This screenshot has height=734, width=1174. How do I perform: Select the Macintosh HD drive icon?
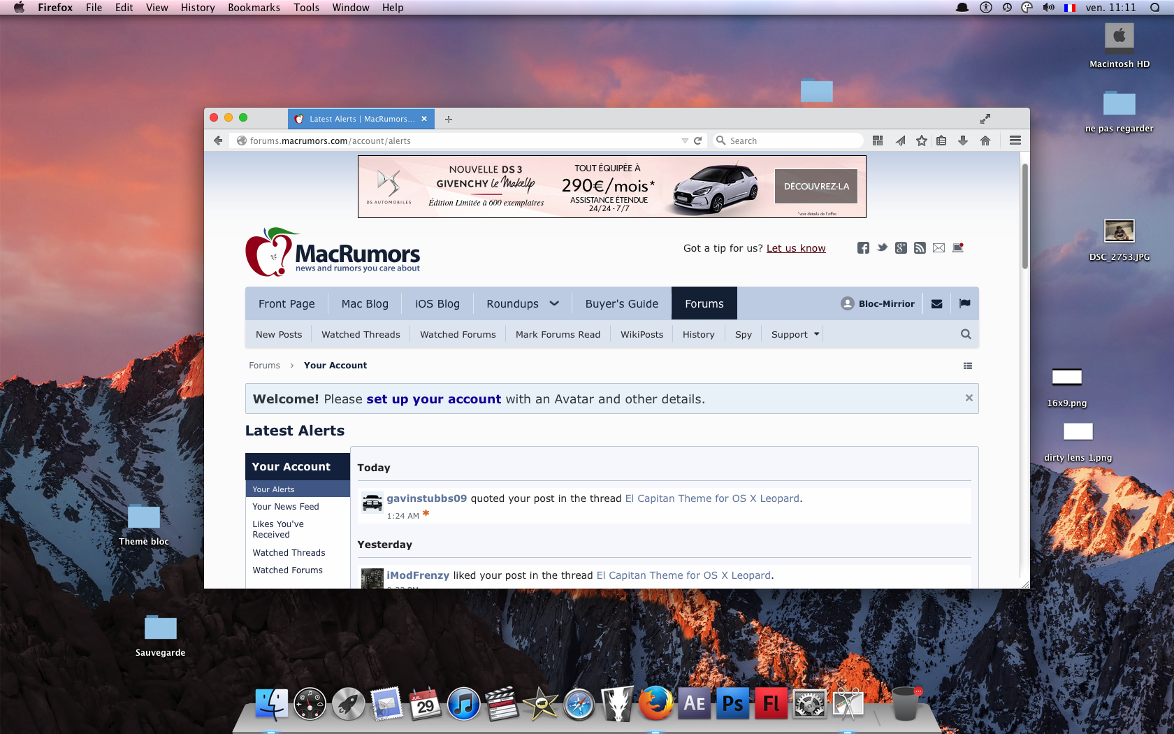tap(1119, 45)
